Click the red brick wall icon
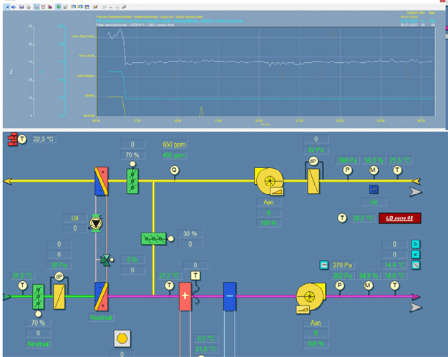Viewport: 448px width, 357px height. pos(10,139)
